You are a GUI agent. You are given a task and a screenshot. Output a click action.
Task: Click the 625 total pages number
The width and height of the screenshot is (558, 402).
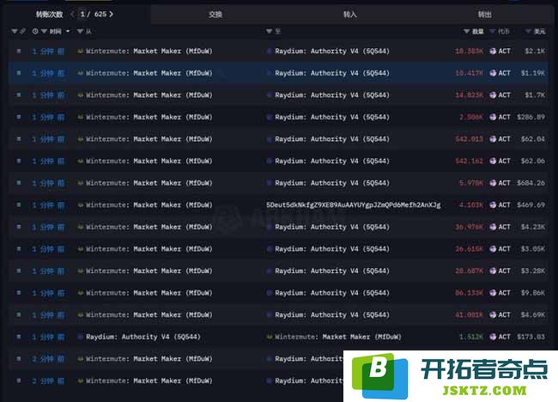100,14
